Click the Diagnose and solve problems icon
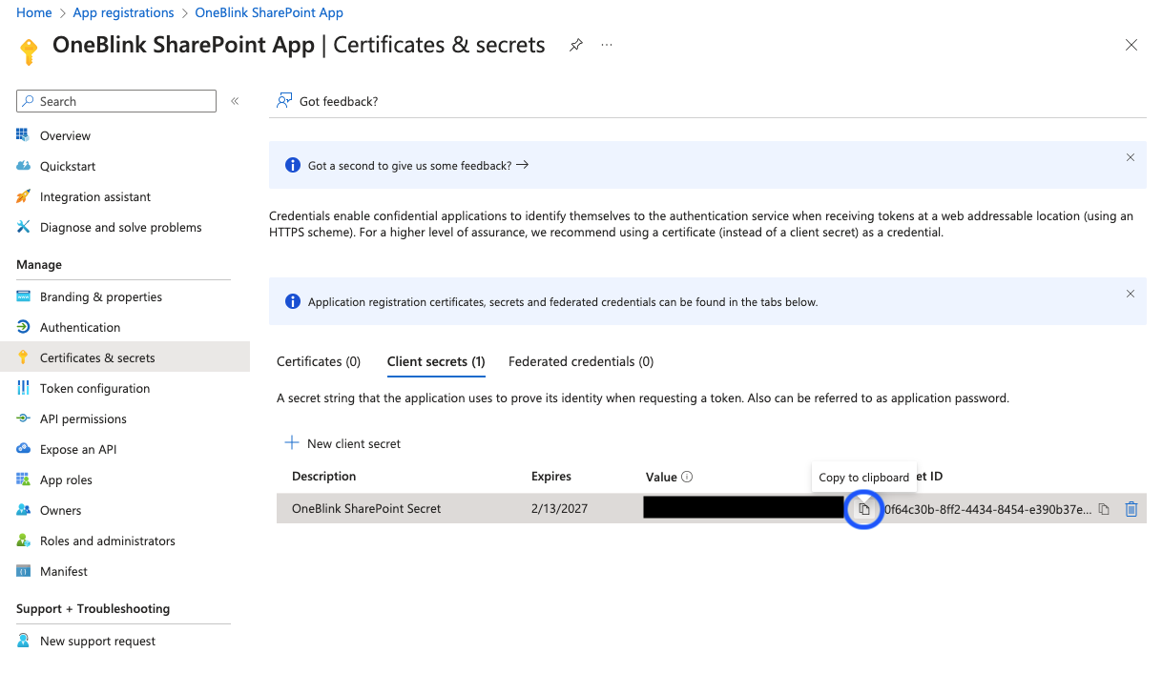 23,227
